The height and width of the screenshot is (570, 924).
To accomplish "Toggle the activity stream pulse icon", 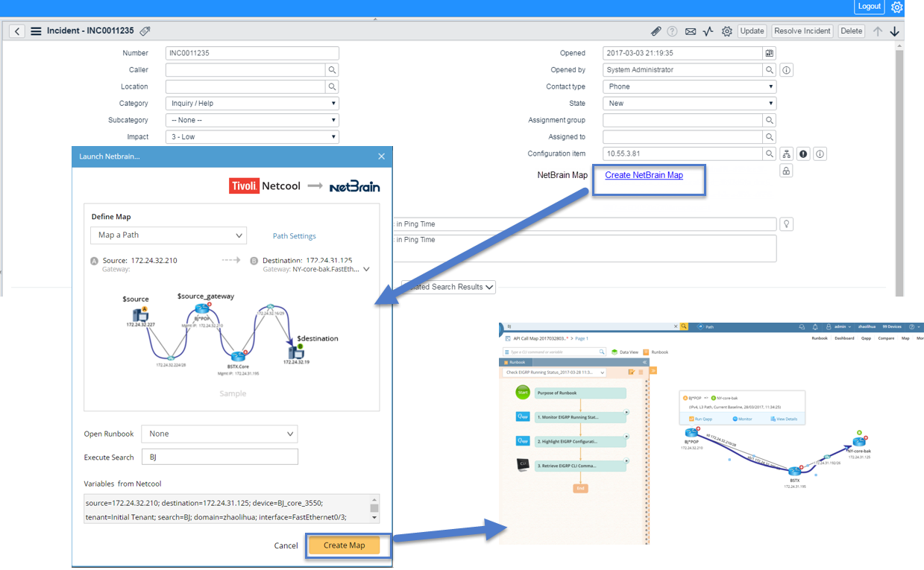I will 708,31.
